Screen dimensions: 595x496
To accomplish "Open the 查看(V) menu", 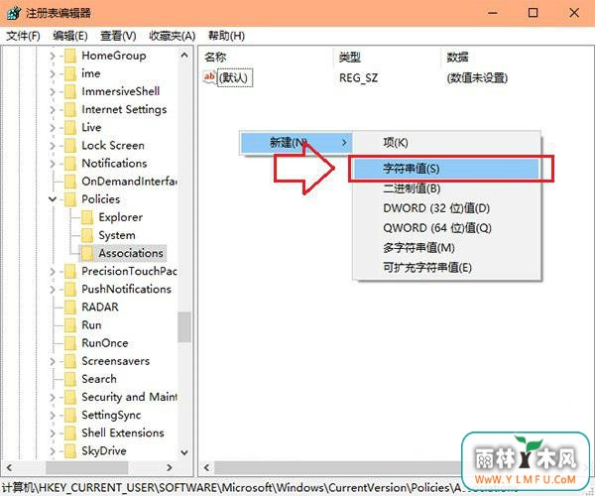I will tap(118, 36).
